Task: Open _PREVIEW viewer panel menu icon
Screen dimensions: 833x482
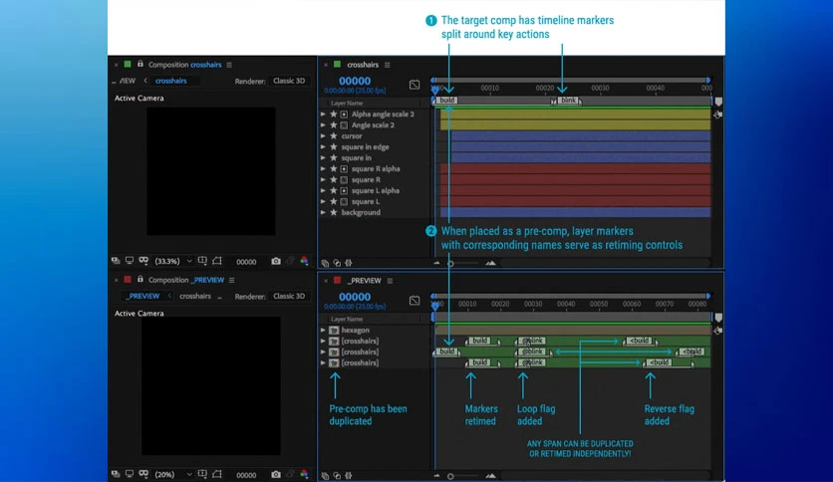Action: click(231, 280)
